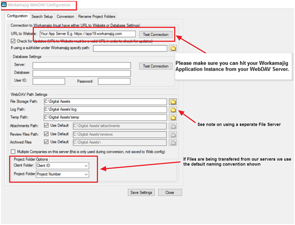
Task: Browse for Log Path folder
Action: [x=173, y=109]
